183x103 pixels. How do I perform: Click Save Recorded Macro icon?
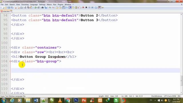[96, 8]
